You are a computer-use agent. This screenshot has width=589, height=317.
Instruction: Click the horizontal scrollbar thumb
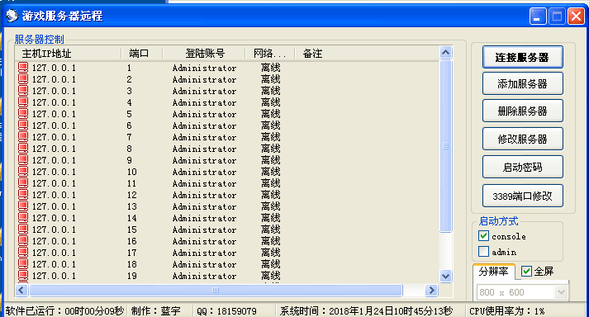[216, 290]
